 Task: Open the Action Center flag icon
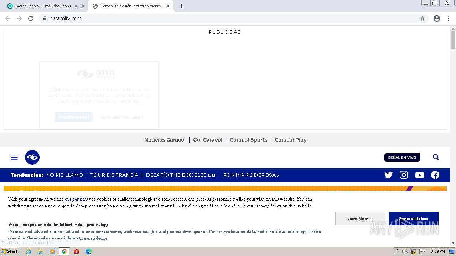pyautogui.click(x=422, y=251)
